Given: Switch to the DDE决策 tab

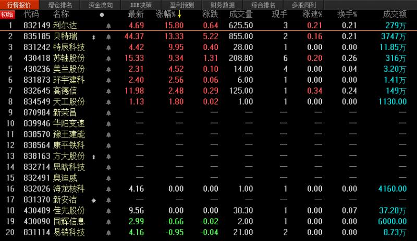Looking at the screenshot, I should tap(141, 5).
